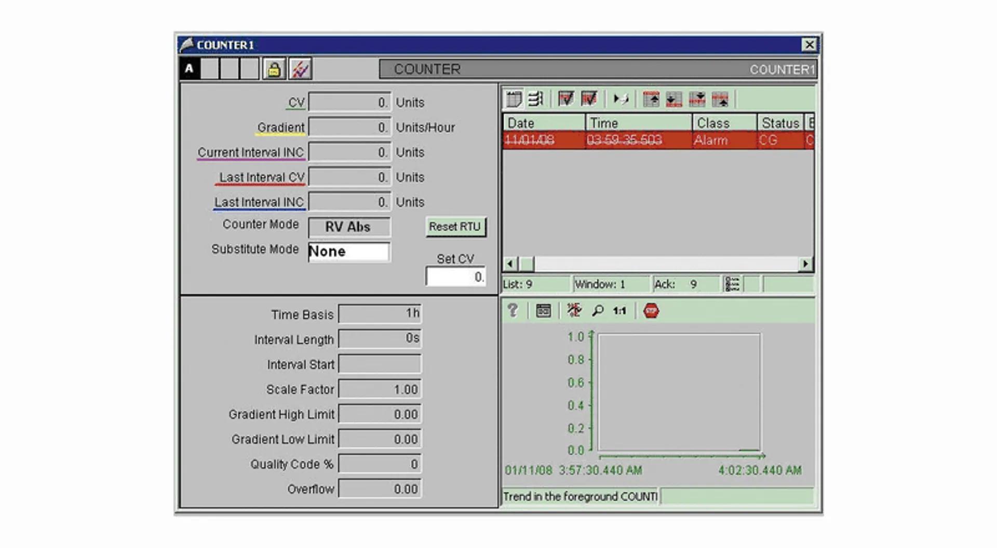The width and height of the screenshot is (997, 548).
Task: Jump to last message in list icon
Action: (x=673, y=99)
